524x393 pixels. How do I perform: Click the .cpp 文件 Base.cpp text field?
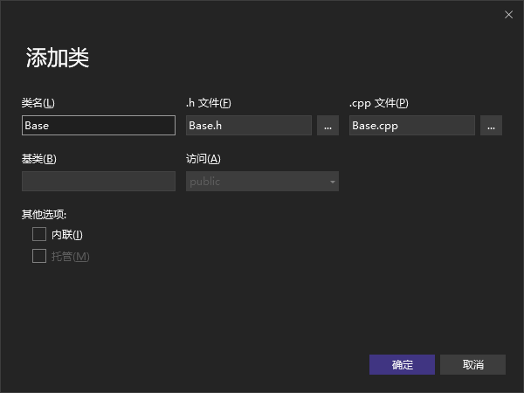[412, 125]
